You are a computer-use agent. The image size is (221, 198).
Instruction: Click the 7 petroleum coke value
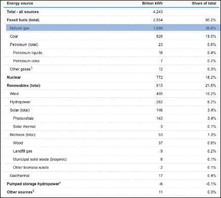click(x=162, y=61)
